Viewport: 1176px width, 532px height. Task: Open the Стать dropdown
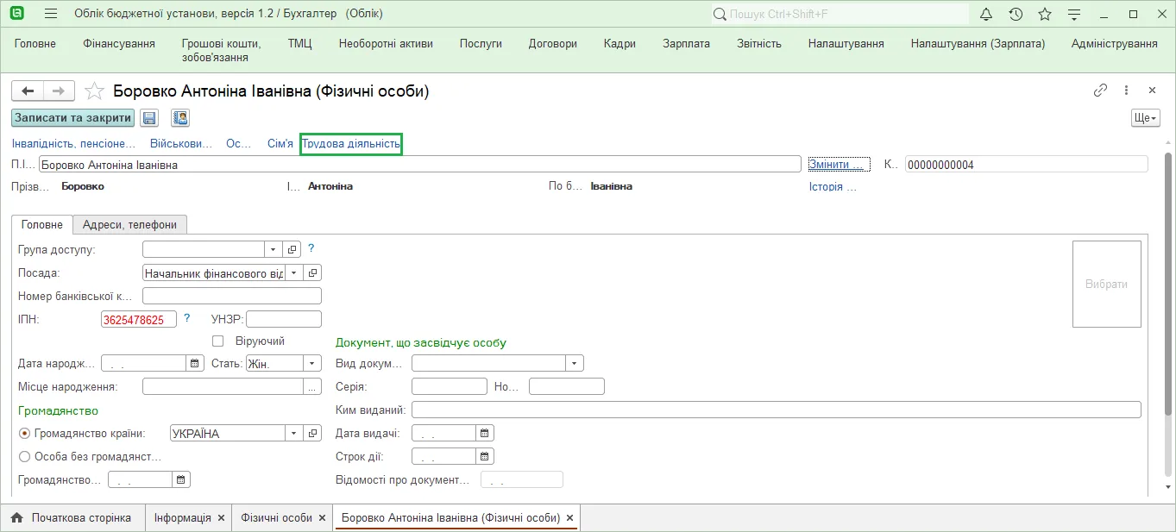pos(313,364)
